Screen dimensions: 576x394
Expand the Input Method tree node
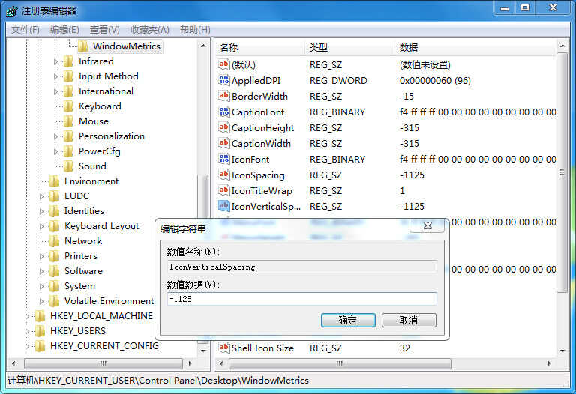click(x=55, y=76)
